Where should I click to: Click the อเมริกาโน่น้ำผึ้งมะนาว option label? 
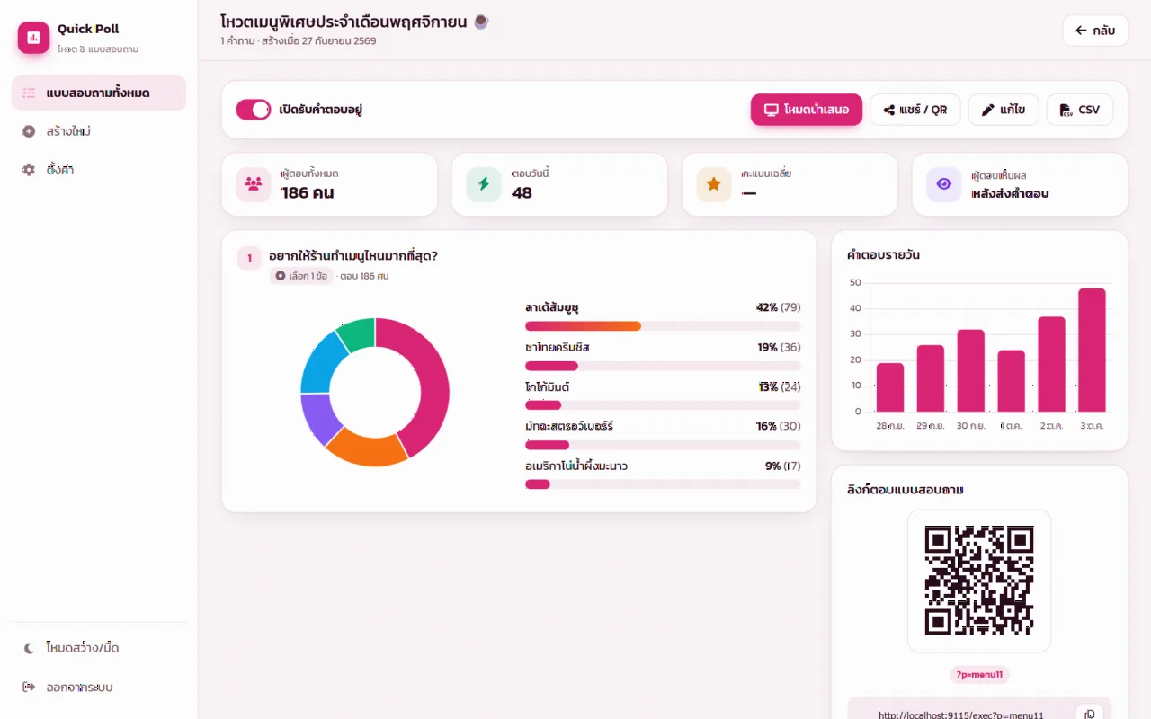(x=576, y=466)
